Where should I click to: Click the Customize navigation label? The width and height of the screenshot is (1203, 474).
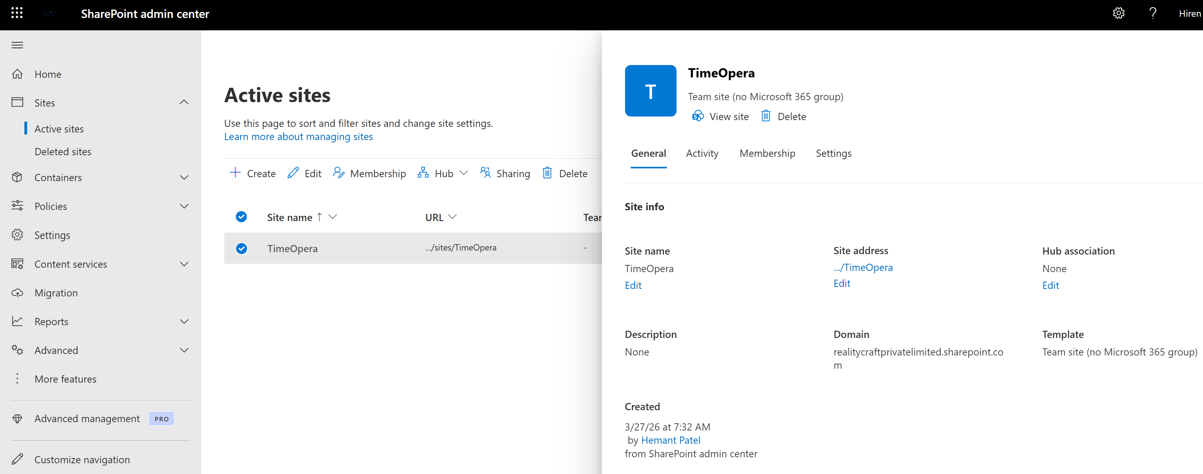(x=82, y=460)
